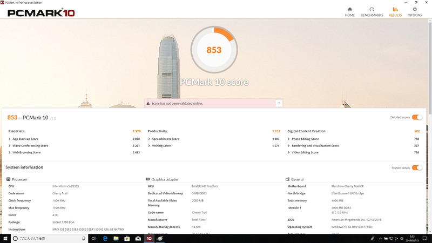Image resolution: width=432 pixels, height=243 pixels.
Task: Click the warning icon in validation notice
Action: (148, 103)
